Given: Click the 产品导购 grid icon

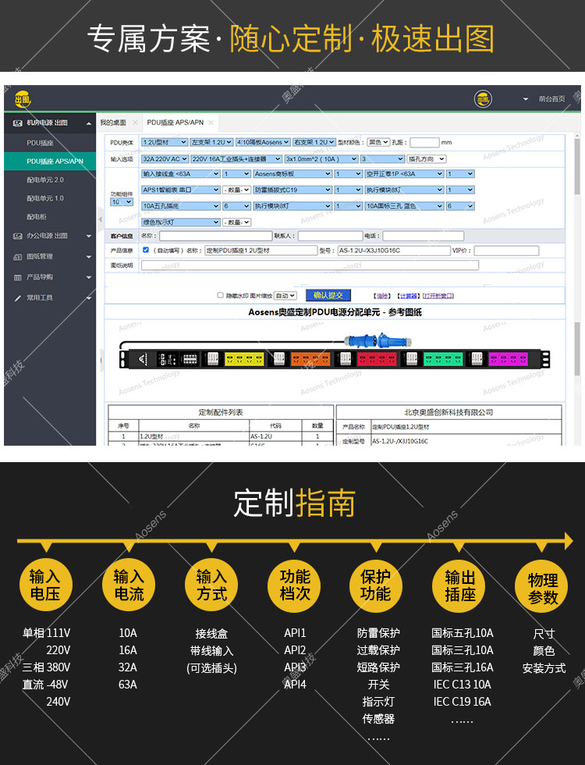Looking at the screenshot, I should coord(18,277).
